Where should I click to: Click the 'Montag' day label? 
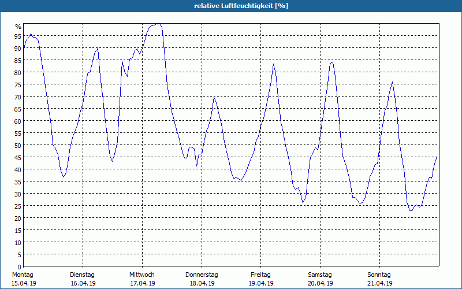[23, 275]
